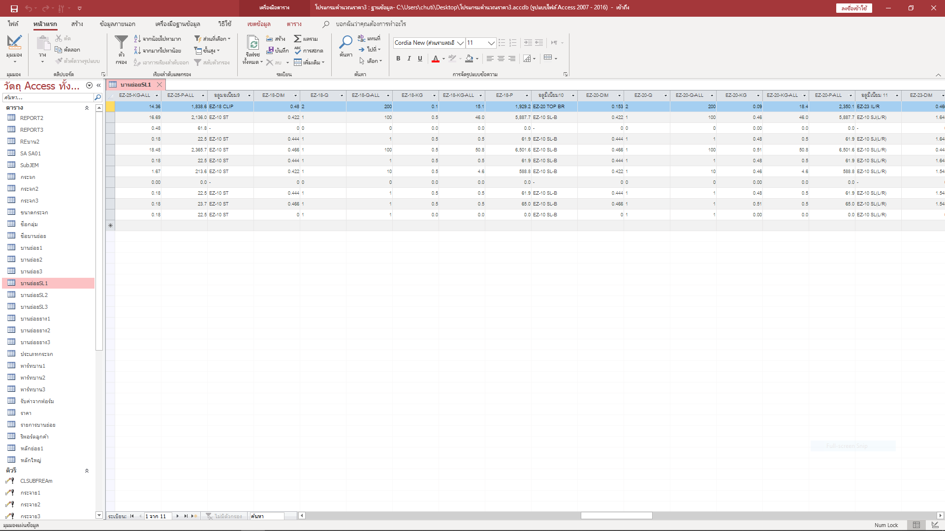Open the Cordia New font dropdown
The height and width of the screenshot is (531, 945).
460,43
